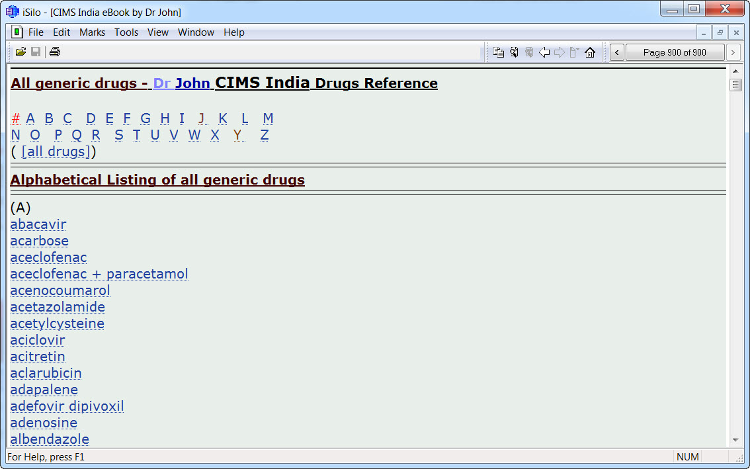Go to next page with chevron button
This screenshot has height=469, width=750.
[733, 52]
